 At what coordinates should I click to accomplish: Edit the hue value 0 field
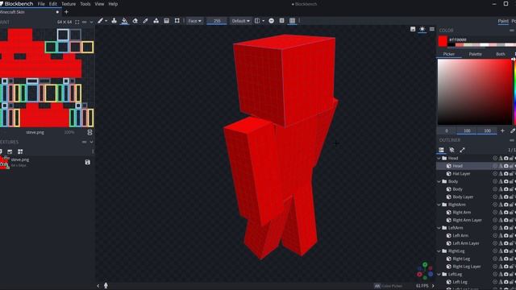tap(447, 130)
